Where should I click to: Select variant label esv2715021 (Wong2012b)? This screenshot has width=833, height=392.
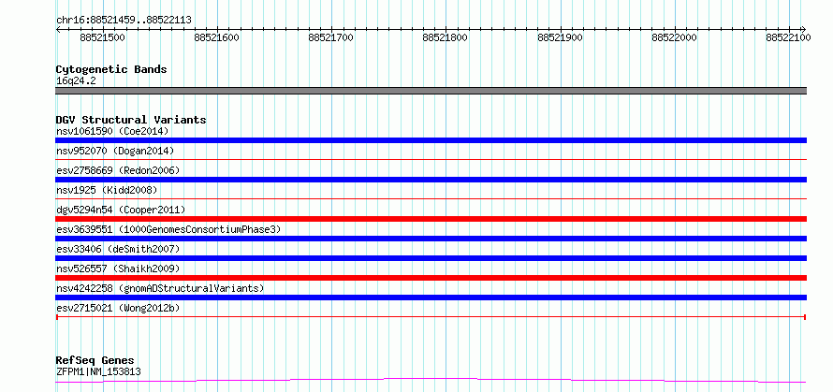(120, 308)
